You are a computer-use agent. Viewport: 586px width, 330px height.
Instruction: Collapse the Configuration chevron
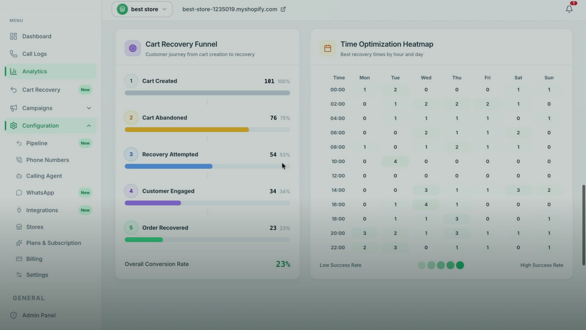pyautogui.click(x=89, y=126)
